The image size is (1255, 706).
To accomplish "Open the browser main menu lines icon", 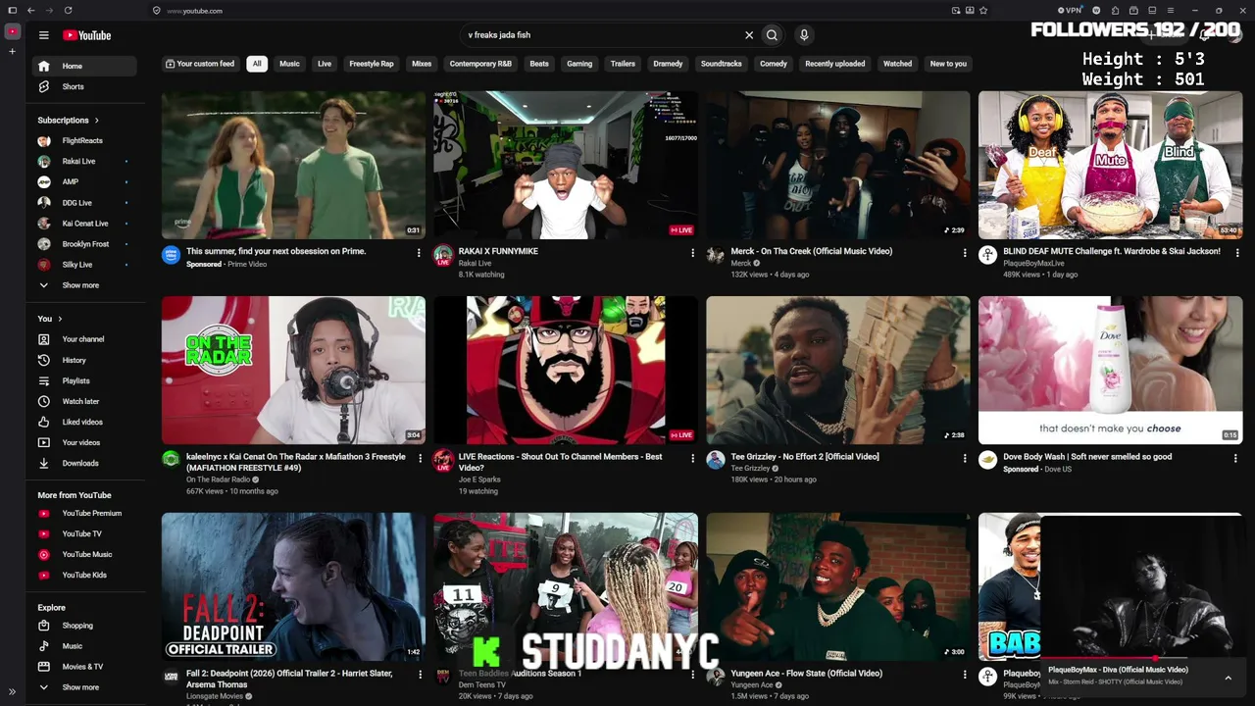I will coord(1171,11).
